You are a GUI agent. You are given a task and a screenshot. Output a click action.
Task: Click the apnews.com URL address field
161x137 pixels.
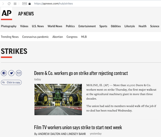click(53, 3)
